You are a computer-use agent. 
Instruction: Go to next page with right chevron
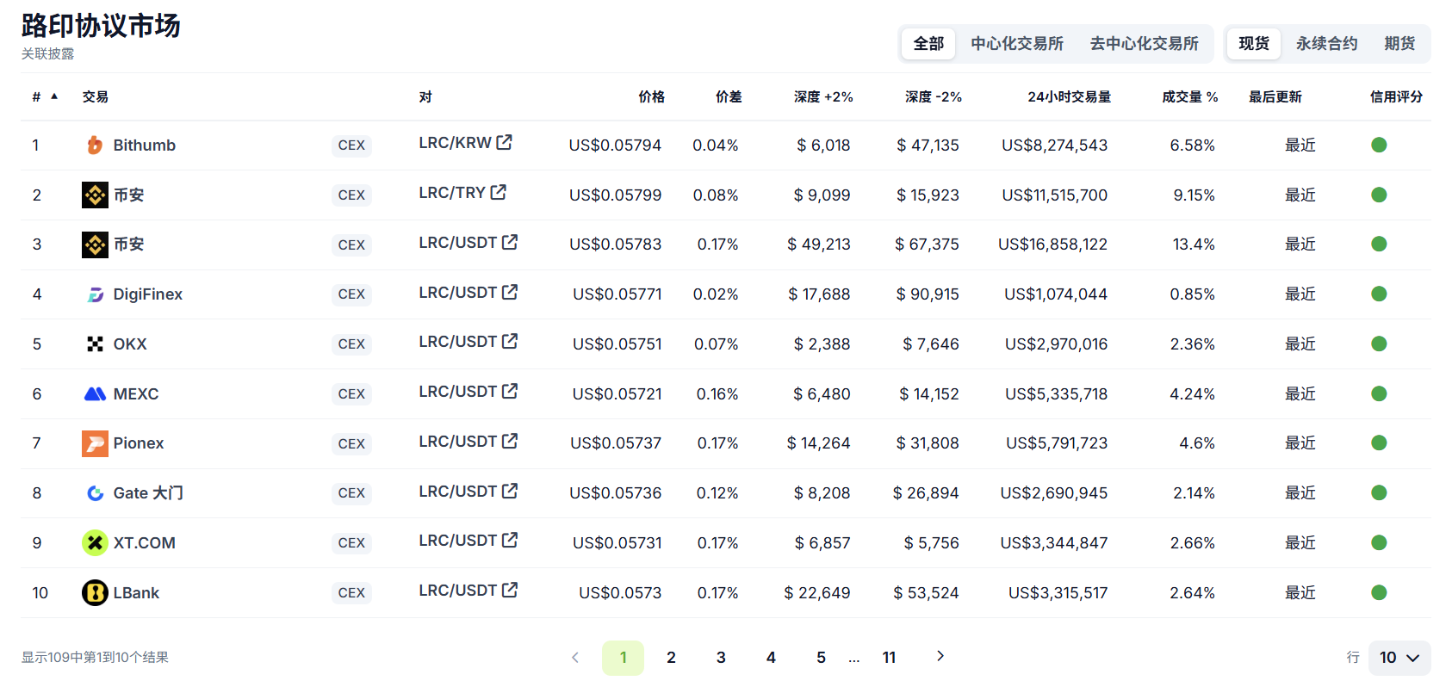940,657
